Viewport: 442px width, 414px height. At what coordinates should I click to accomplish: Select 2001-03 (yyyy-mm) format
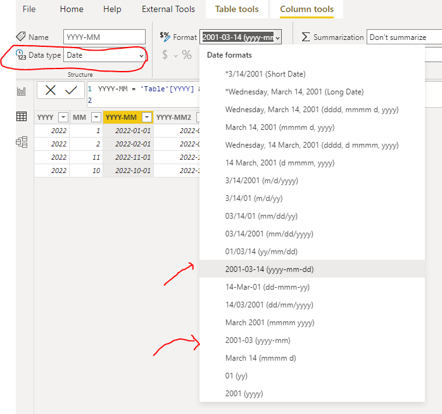312,340
